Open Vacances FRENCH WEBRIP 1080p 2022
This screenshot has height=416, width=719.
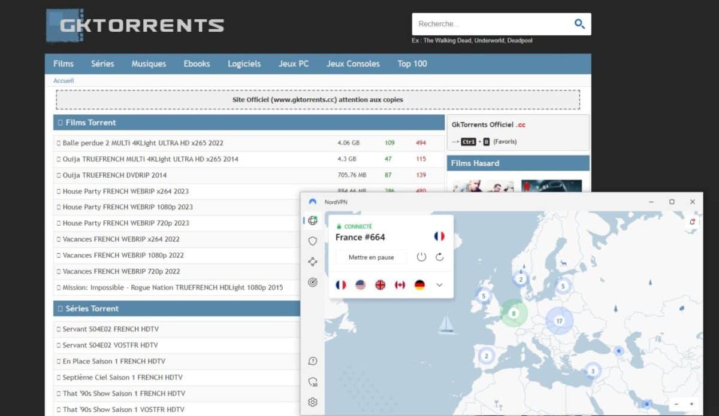(123, 256)
